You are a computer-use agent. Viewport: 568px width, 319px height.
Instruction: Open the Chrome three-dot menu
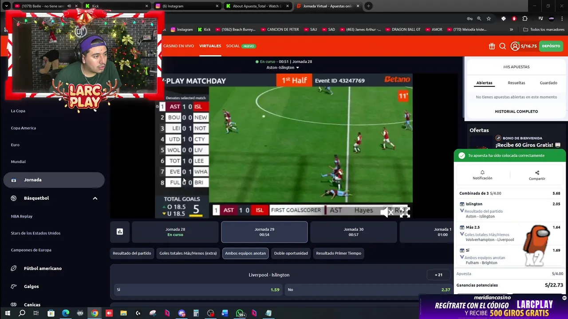562,19
